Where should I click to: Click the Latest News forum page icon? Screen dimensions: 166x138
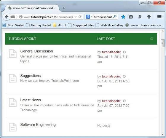point(13,103)
